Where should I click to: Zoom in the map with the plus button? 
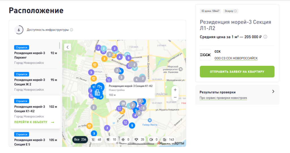(x=175, y=90)
